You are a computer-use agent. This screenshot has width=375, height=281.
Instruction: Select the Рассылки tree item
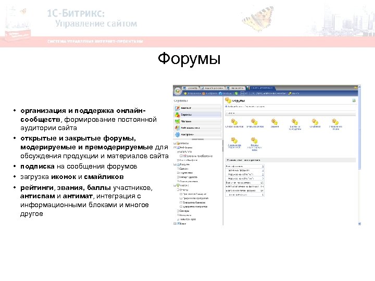click(184, 164)
